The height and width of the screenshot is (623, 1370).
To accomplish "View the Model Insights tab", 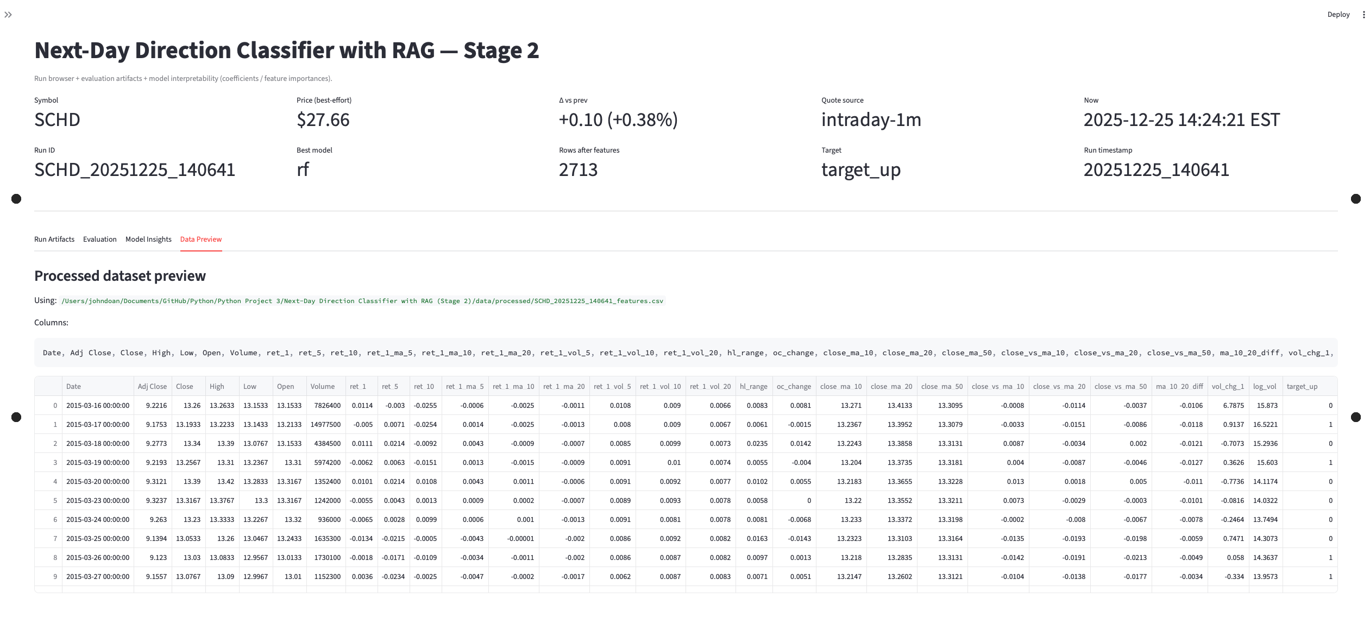I will 148,239.
